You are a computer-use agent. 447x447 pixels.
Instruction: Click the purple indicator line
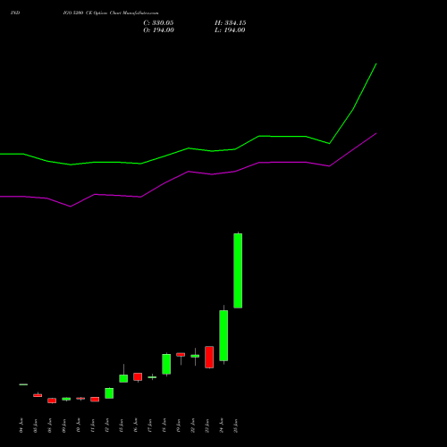click(x=189, y=172)
